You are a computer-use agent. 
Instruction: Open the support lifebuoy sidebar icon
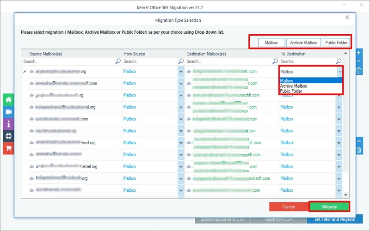[8, 136]
